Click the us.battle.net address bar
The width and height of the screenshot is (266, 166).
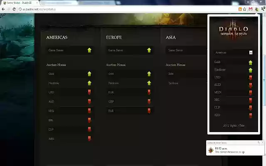[x=127, y=9]
